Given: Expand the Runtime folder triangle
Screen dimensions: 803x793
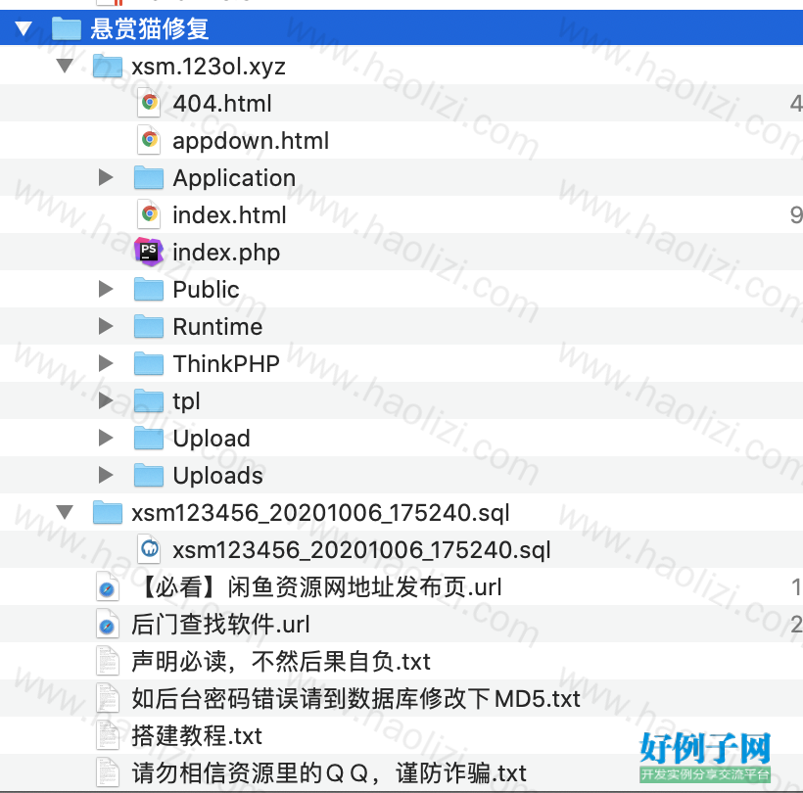Looking at the screenshot, I should click(106, 326).
